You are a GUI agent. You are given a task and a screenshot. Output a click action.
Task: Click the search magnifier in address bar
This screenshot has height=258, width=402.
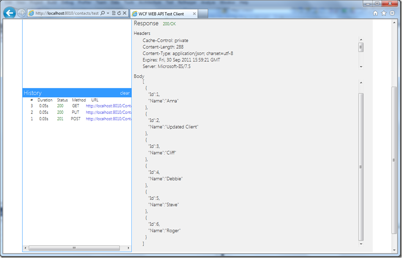[102, 13]
